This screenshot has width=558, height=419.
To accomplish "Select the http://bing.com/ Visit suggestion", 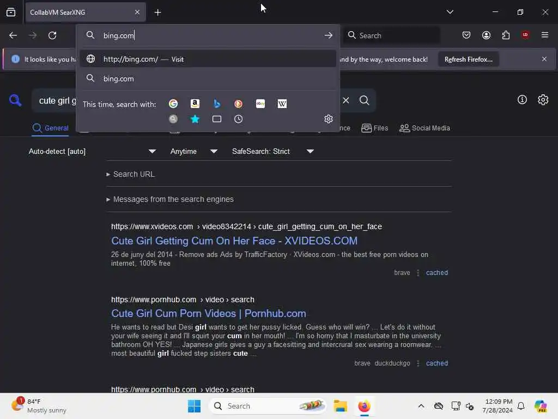I will click(x=208, y=59).
